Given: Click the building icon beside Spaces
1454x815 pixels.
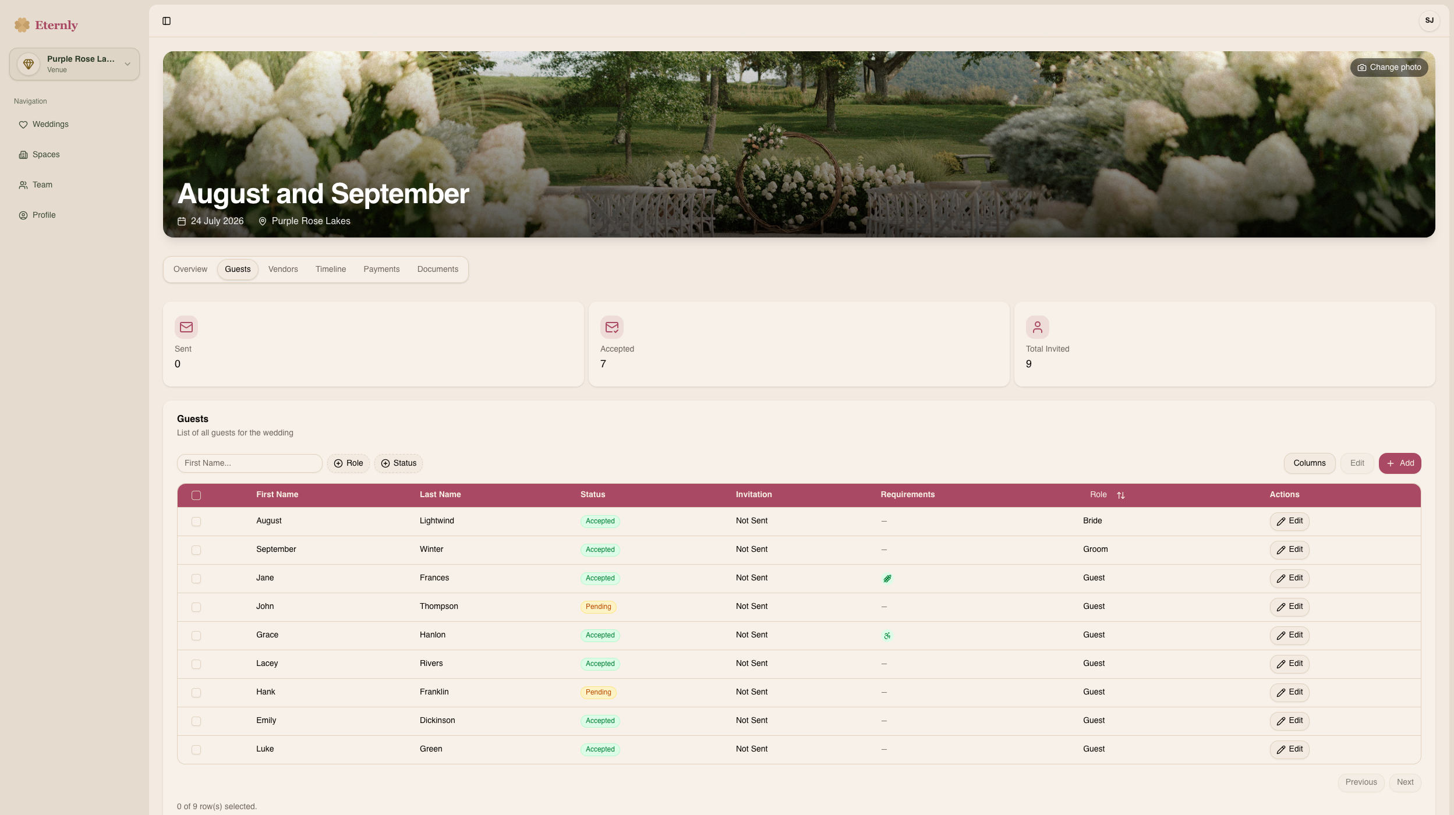Looking at the screenshot, I should [23, 155].
